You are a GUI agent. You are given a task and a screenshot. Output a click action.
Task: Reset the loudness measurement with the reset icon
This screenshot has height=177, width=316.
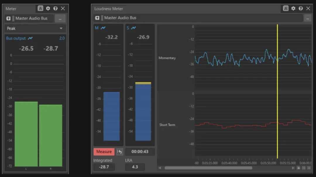coord(119,152)
